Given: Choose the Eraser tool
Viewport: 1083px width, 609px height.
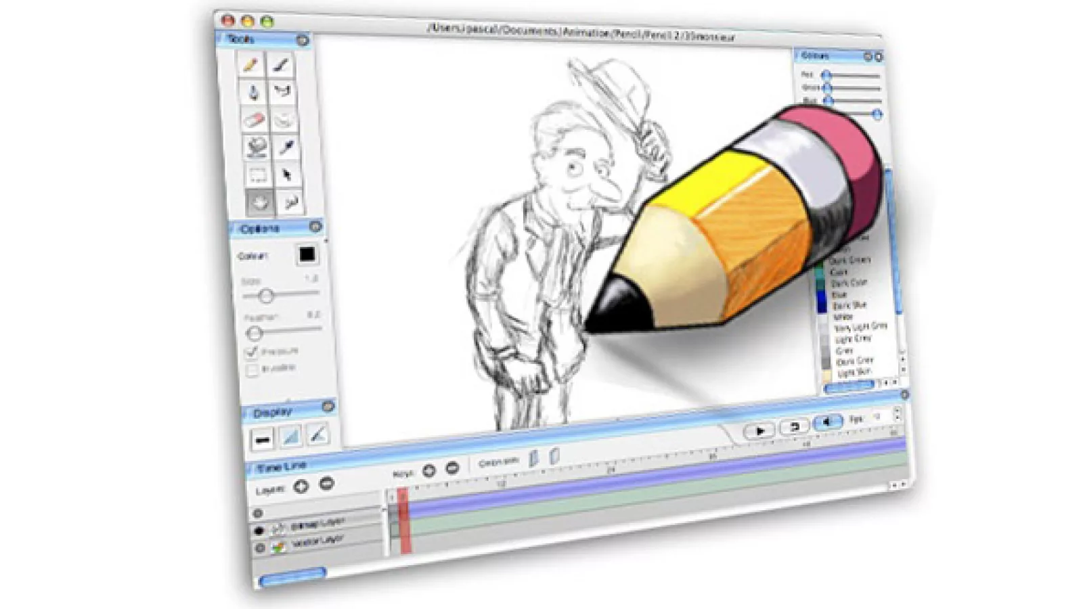Looking at the screenshot, I should 253,120.
